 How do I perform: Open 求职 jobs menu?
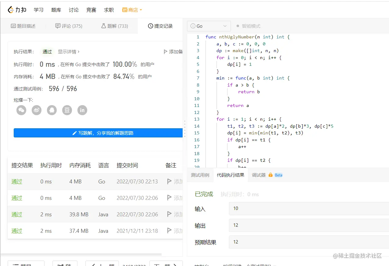pyautogui.click(x=109, y=10)
